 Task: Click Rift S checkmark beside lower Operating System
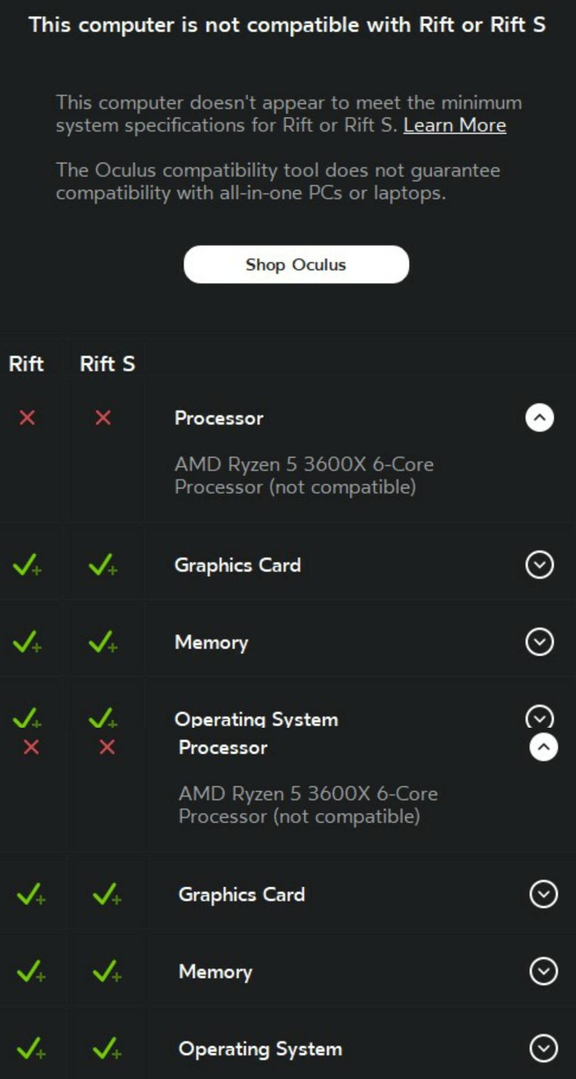pos(107,1049)
